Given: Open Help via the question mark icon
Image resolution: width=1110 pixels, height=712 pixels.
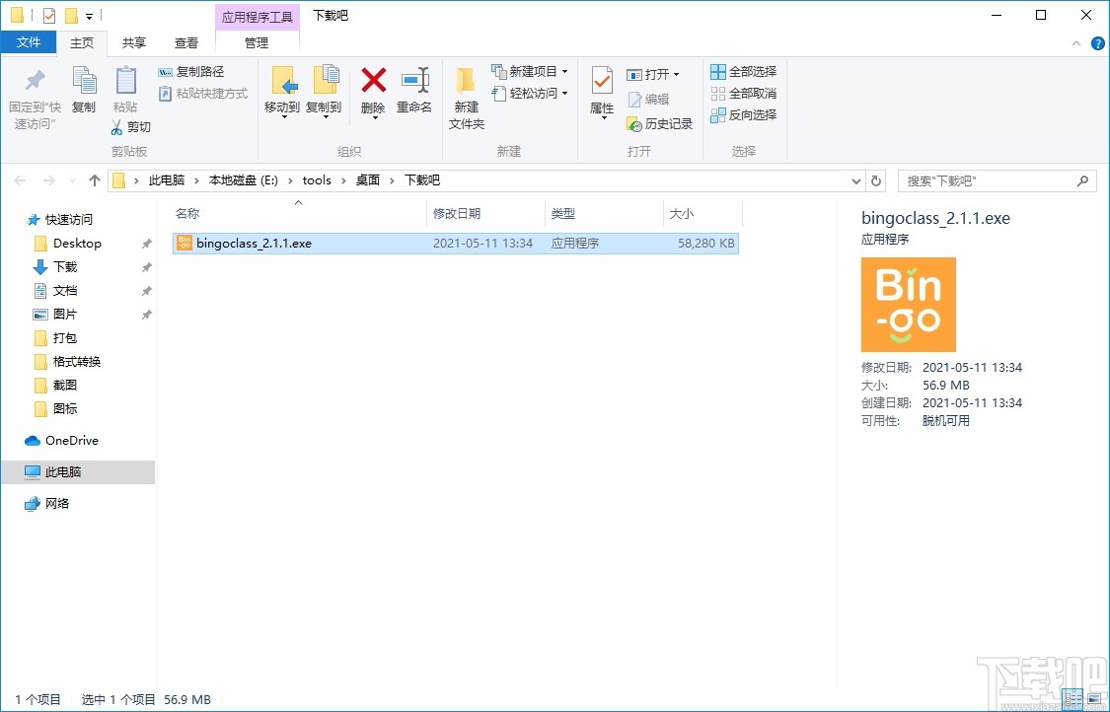Looking at the screenshot, I should (x=1097, y=42).
